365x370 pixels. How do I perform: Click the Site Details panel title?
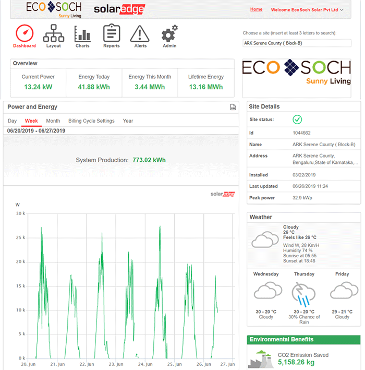click(264, 106)
